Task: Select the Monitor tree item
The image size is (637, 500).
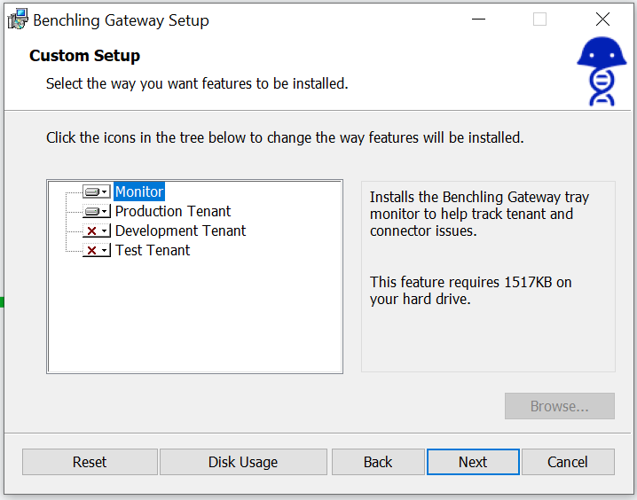Action: 139,191
